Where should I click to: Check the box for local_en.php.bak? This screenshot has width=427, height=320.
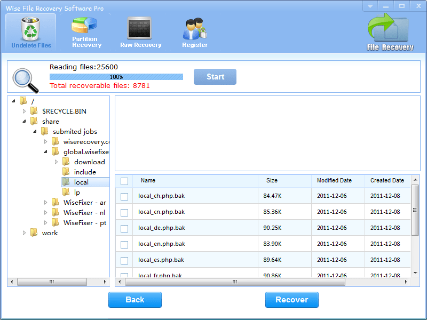(x=124, y=245)
